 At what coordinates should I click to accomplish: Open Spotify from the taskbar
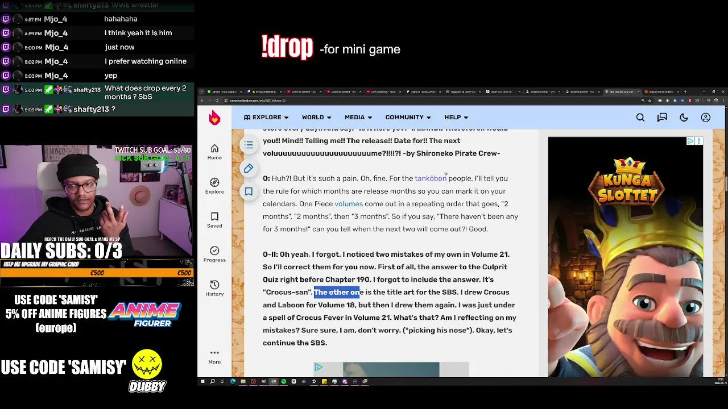283,381
